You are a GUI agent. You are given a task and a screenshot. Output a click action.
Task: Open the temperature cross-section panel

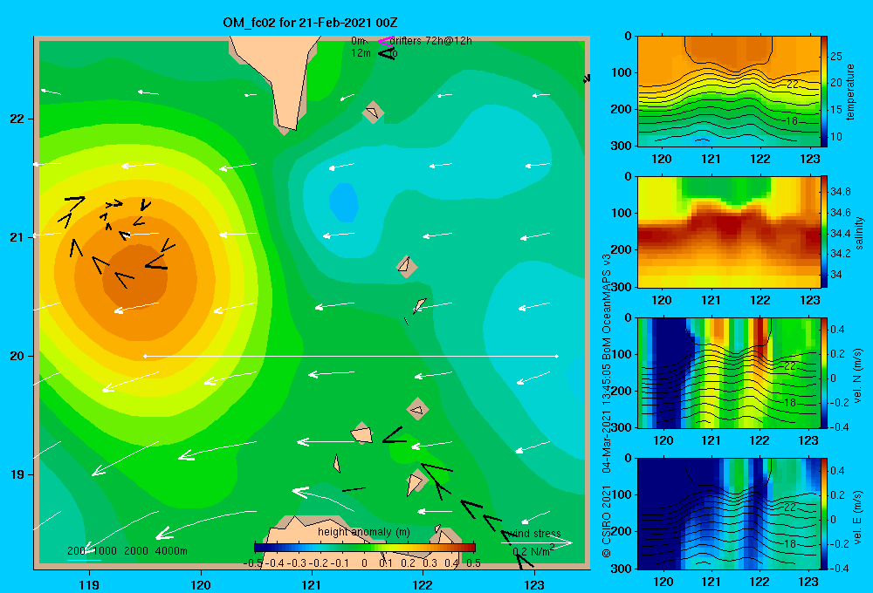click(x=729, y=92)
